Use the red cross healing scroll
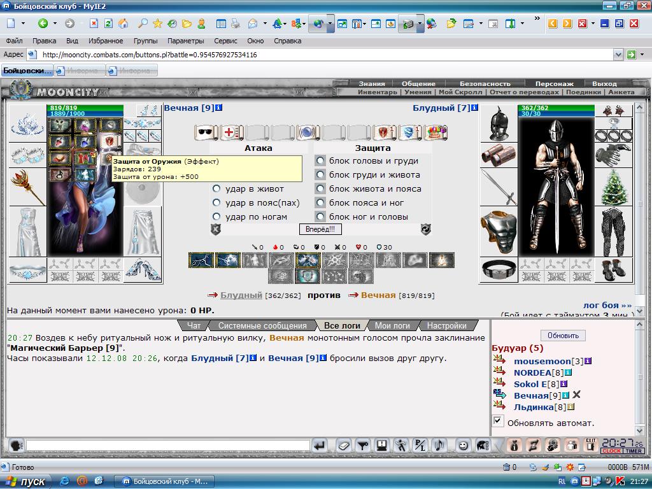Viewport: 652px width, 489px height. point(232,132)
